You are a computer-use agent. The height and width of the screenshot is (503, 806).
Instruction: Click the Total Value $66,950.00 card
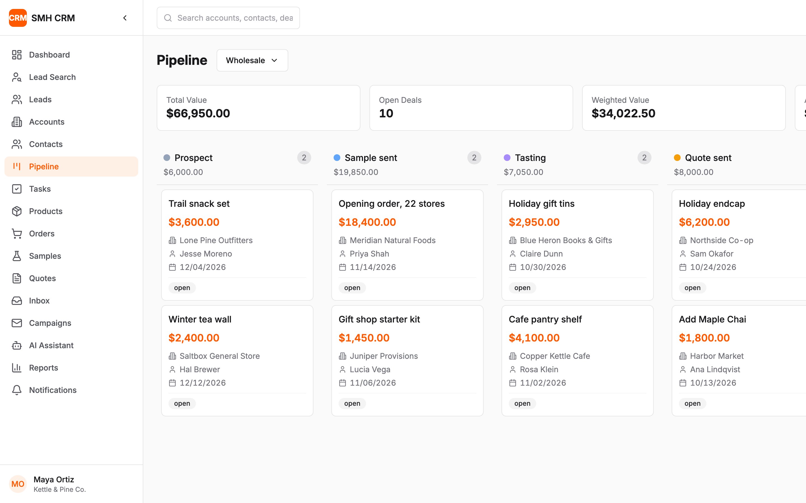pos(259,108)
